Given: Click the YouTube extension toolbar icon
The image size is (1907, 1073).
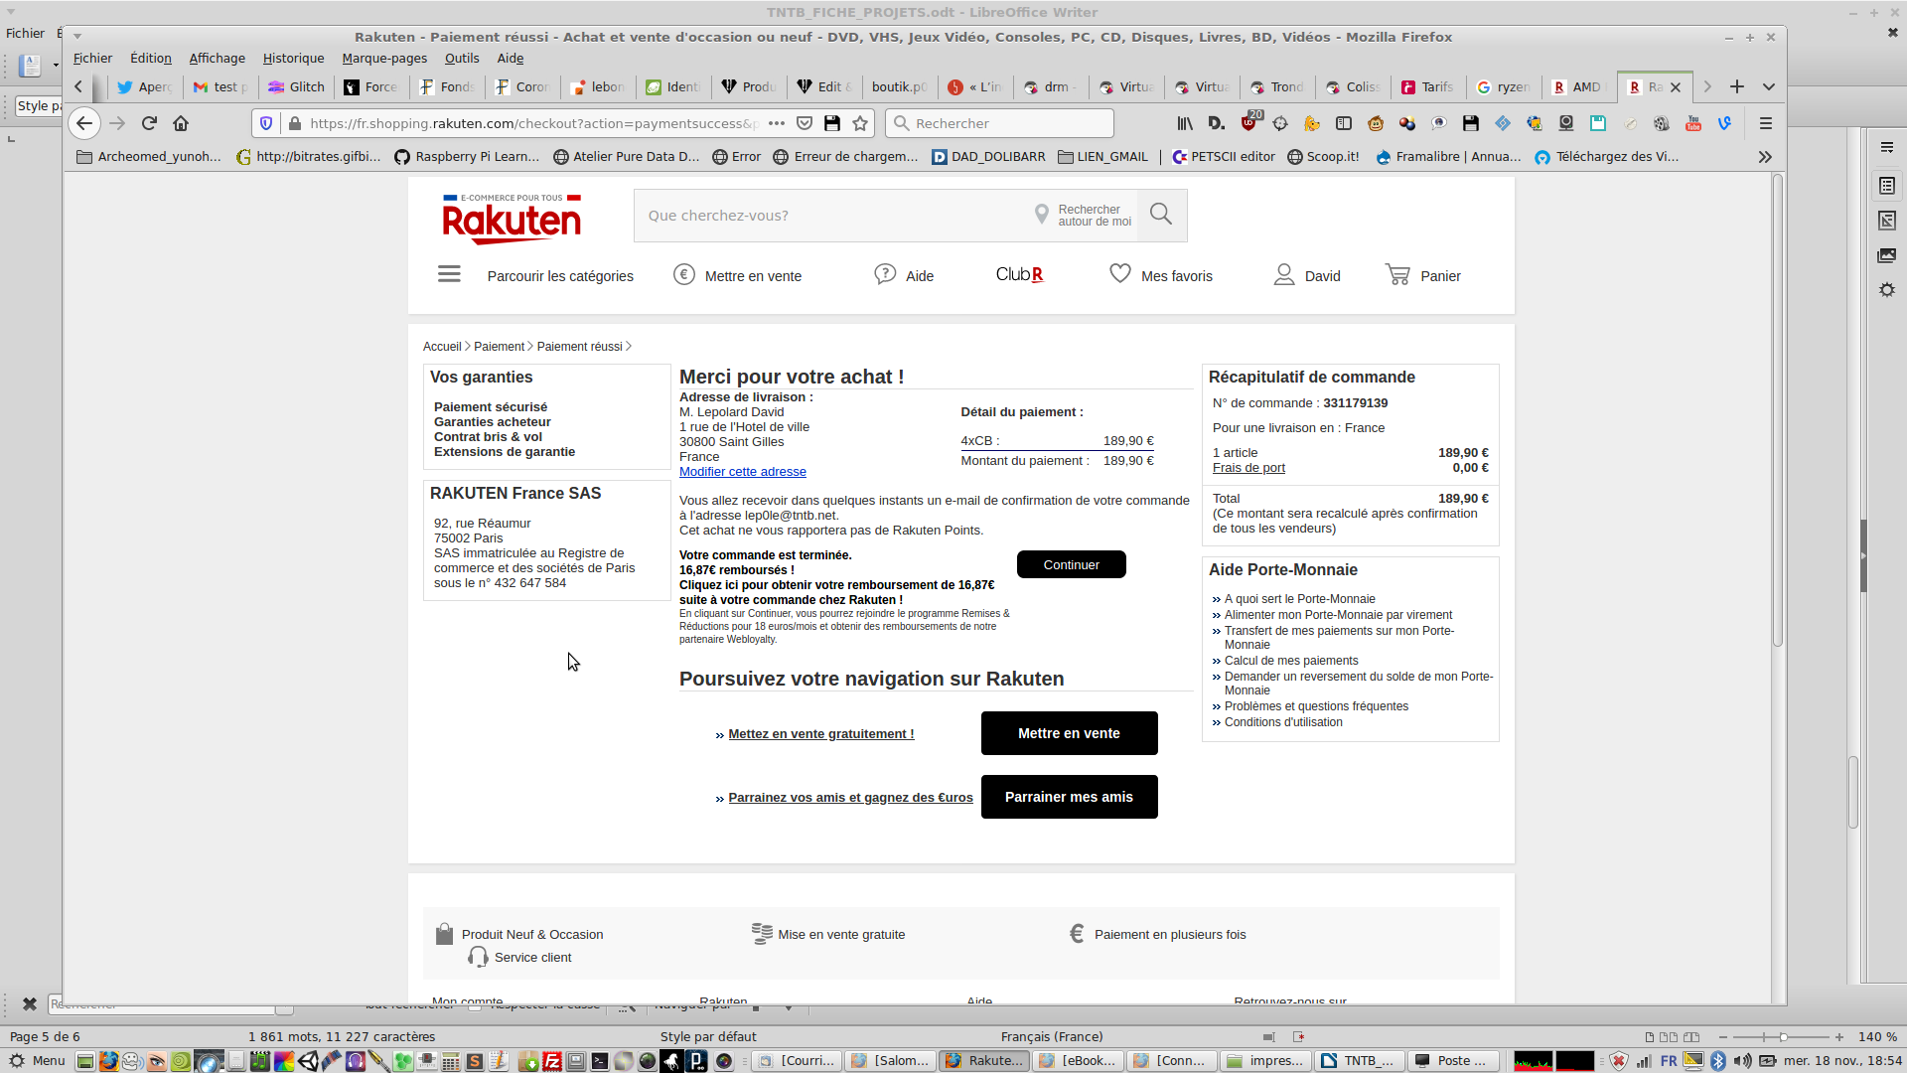Looking at the screenshot, I should click(1693, 123).
